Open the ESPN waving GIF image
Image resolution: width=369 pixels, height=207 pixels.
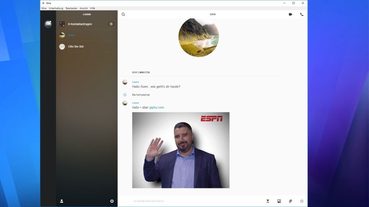click(x=181, y=150)
